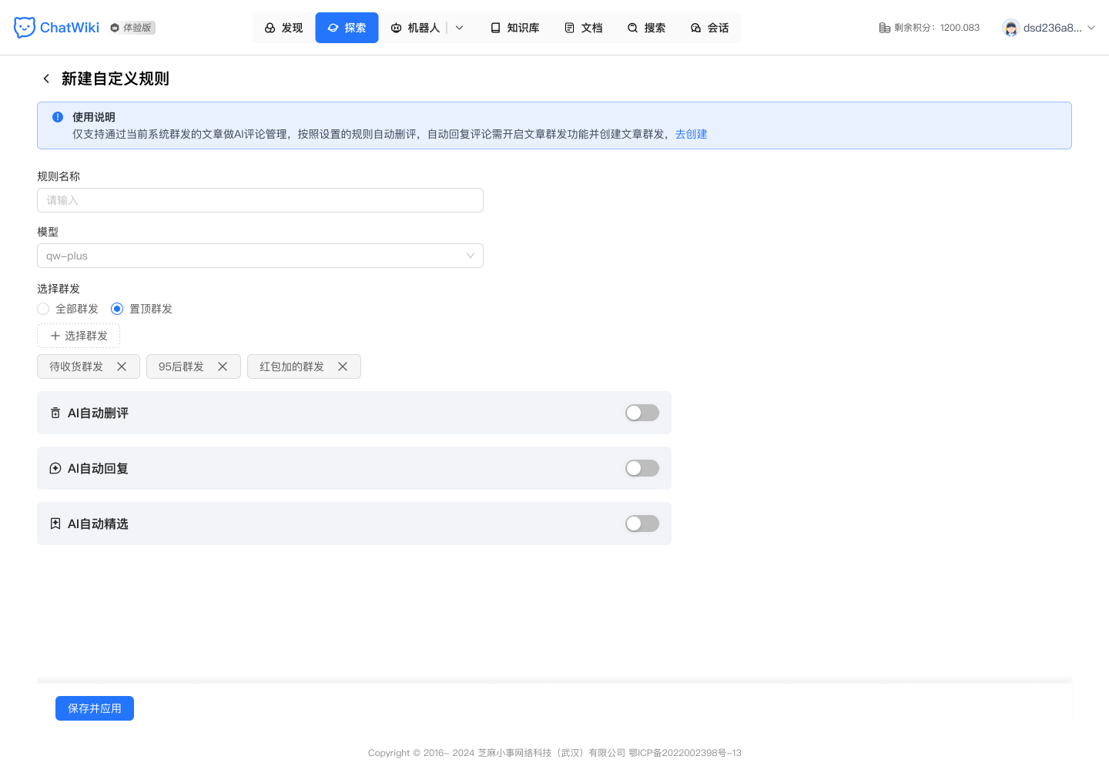The width and height of the screenshot is (1109, 773).
Task: Click the 去创建 link
Action: pos(691,134)
